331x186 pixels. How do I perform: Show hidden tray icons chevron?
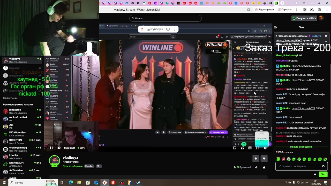(x=281, y=183)
